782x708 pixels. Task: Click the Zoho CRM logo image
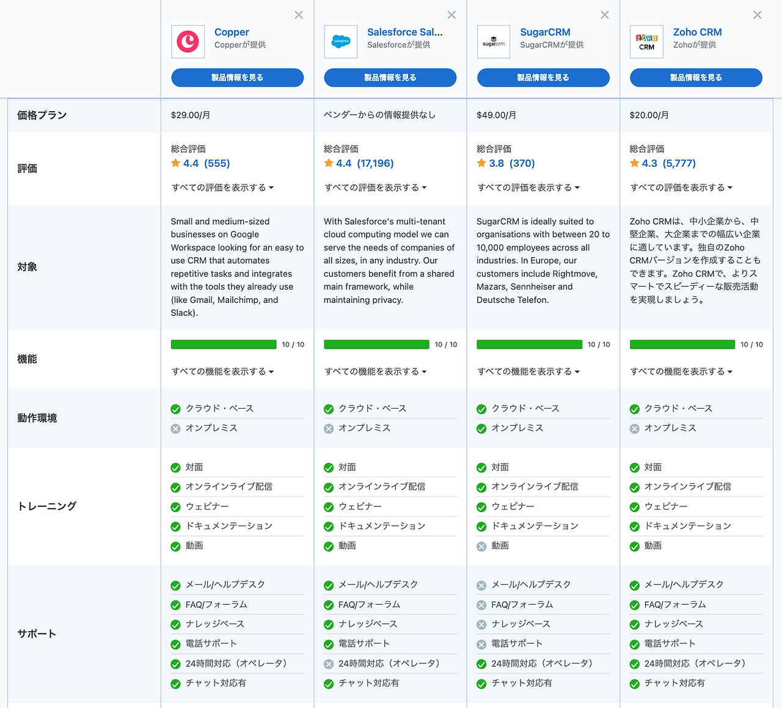646,42
